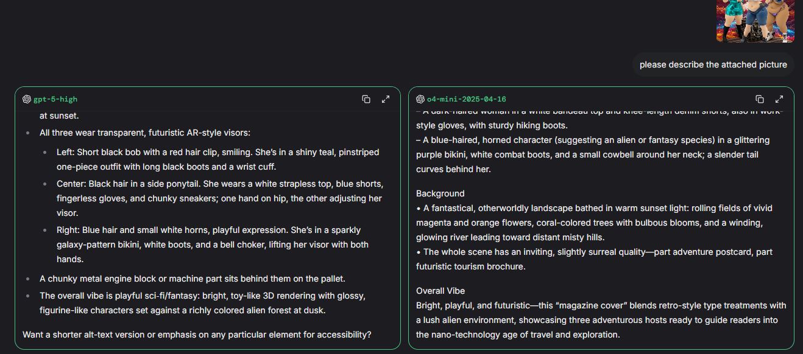Click the "Left: Short black bob" bullet
This screenshot has width=803, height=354.
[x=218, y=159]
